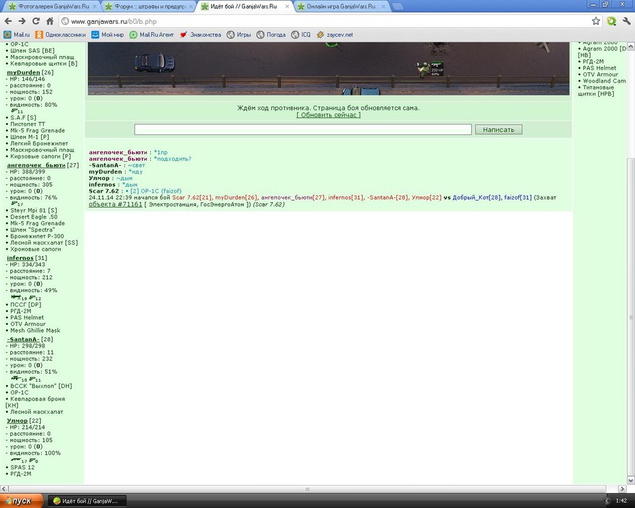Open the zaycev.net bookmark

[x=335, y=35]
